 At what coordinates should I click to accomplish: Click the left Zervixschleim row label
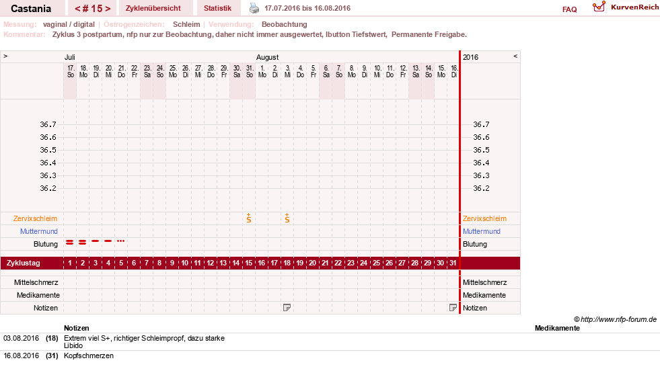click(x=36, y=218)
